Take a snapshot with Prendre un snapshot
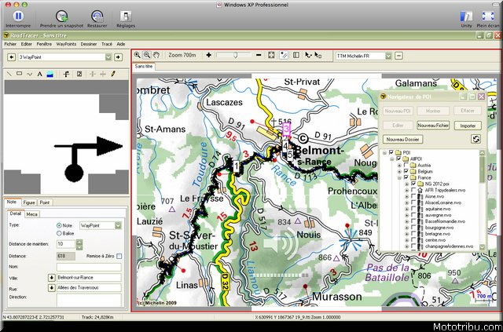This screenshot has height=332, width=503. [61, 16]
